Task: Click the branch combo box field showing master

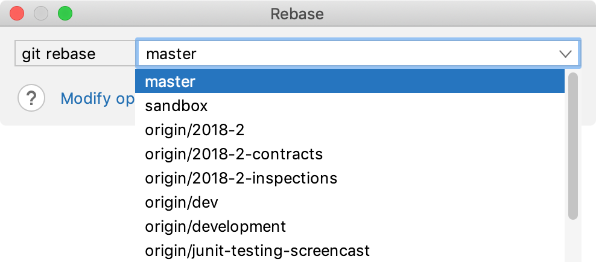Action: tap(350, 54)
